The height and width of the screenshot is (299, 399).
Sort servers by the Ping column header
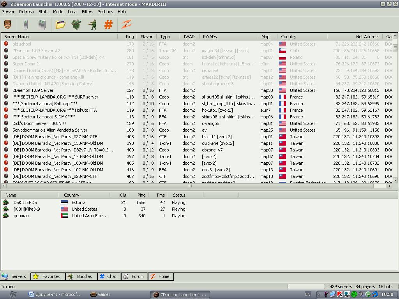[130, 37]
